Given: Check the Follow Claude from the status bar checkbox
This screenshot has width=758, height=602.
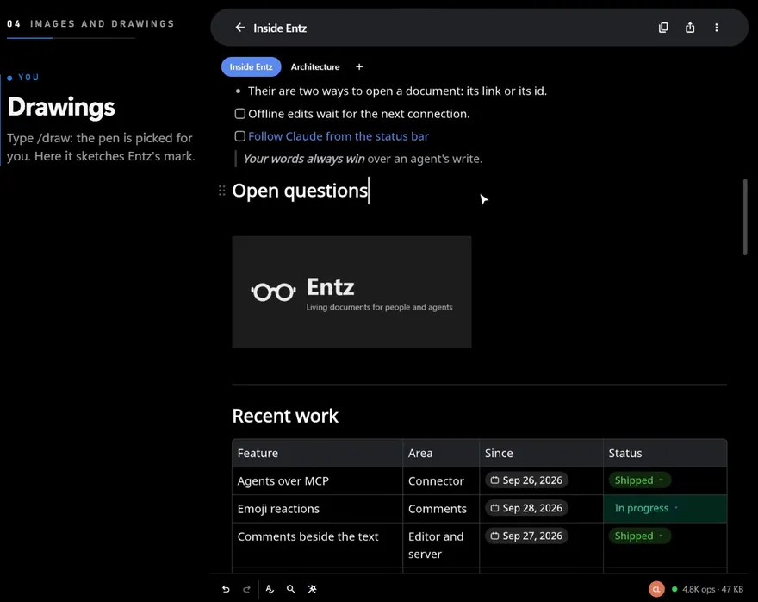Looking at the screenshot, I should coord(239,136).
